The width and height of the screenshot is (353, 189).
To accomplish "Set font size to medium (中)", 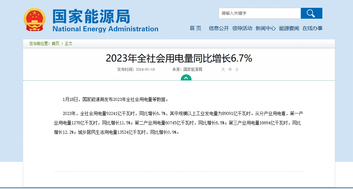I will point(230,70).
